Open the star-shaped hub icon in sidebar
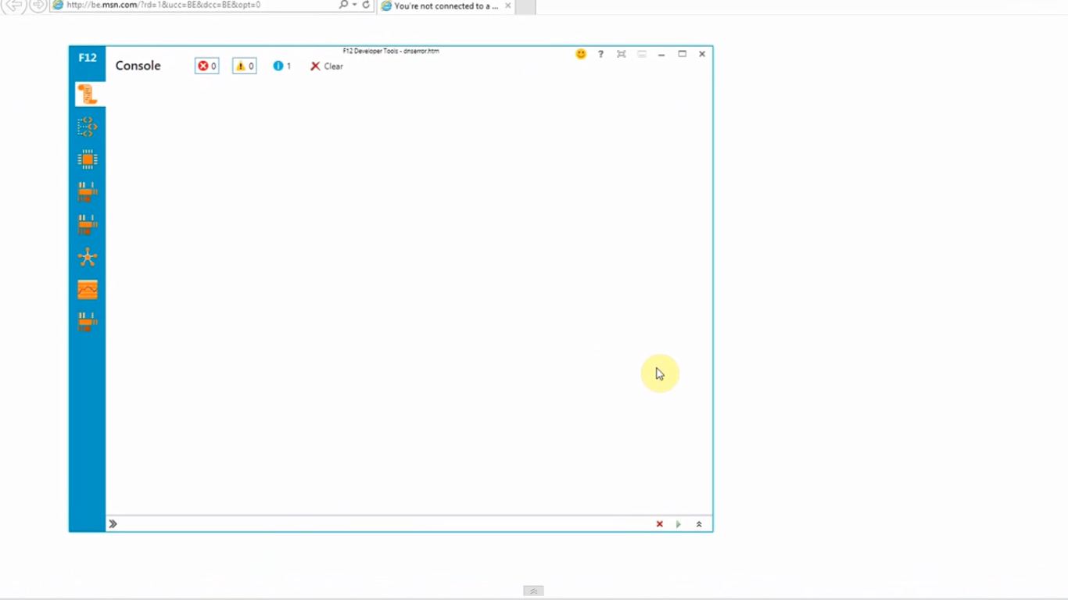Image resolution: width=1068 pixels, height=600 pixels. tap(87, 257)
